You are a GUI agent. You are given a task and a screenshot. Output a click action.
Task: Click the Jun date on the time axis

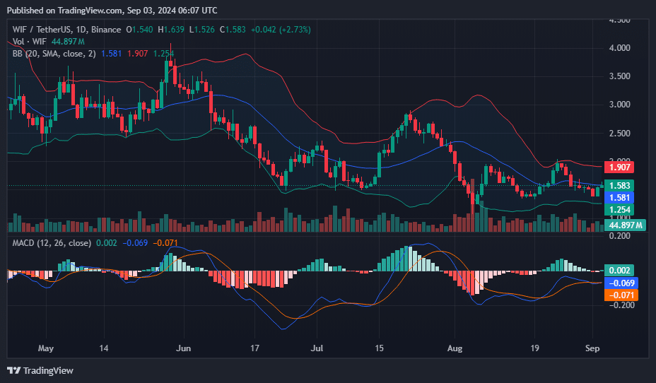[x=183, y=348]
